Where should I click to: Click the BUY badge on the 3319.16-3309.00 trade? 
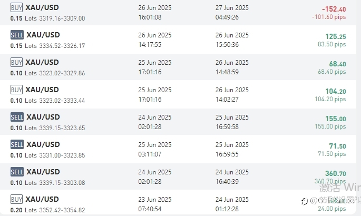16,7
